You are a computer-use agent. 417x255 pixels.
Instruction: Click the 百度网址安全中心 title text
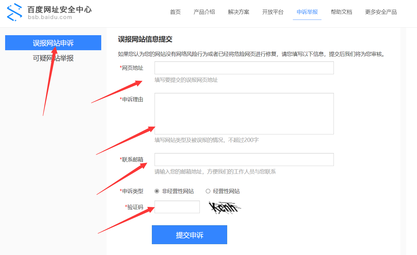point(59,9)
